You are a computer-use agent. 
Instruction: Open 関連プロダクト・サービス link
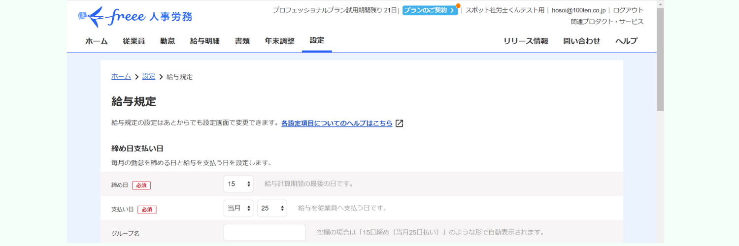pos(607,22)
